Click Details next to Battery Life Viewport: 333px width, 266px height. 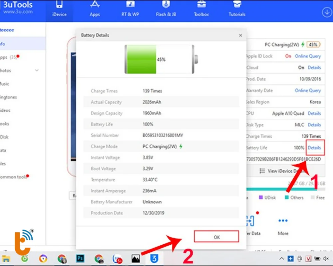(315, 148)
